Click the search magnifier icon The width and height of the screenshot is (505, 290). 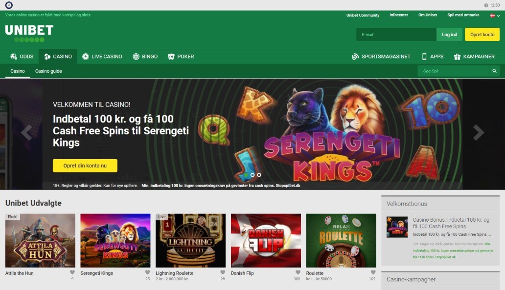tap(494, 71)
